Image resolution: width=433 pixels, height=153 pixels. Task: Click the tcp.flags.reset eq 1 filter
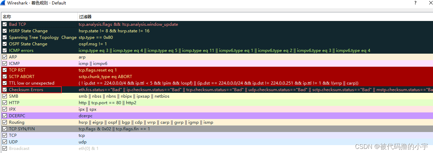pos(98,70)
